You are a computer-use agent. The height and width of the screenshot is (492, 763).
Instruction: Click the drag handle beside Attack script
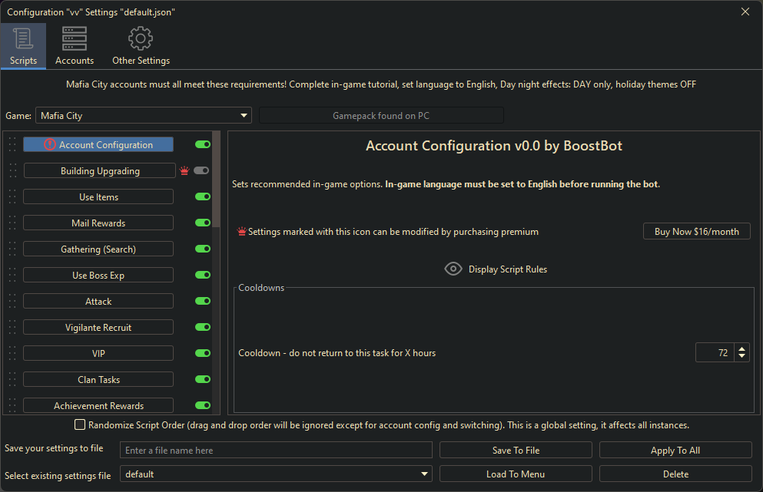coord(12,302)
